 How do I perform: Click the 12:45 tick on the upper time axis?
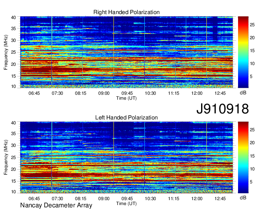[220, 93]
